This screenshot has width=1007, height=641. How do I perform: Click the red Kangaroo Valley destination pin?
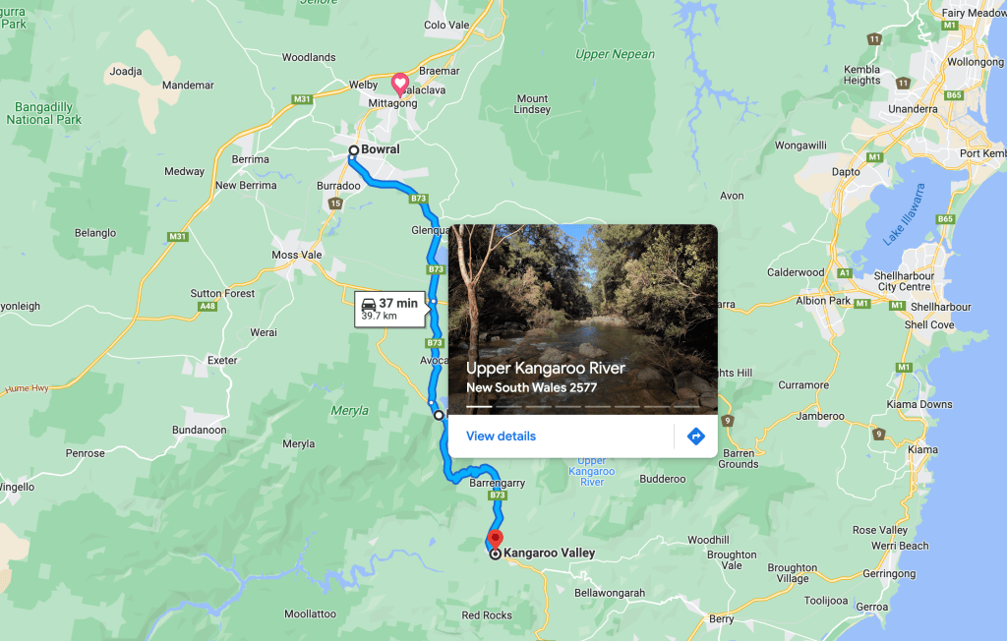click(496, 539)
